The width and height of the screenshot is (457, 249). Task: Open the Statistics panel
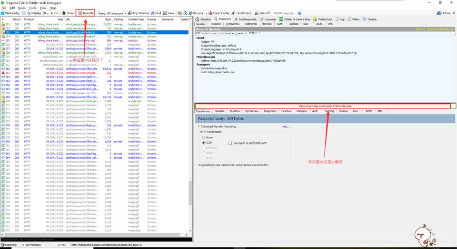tap(203, 19)
